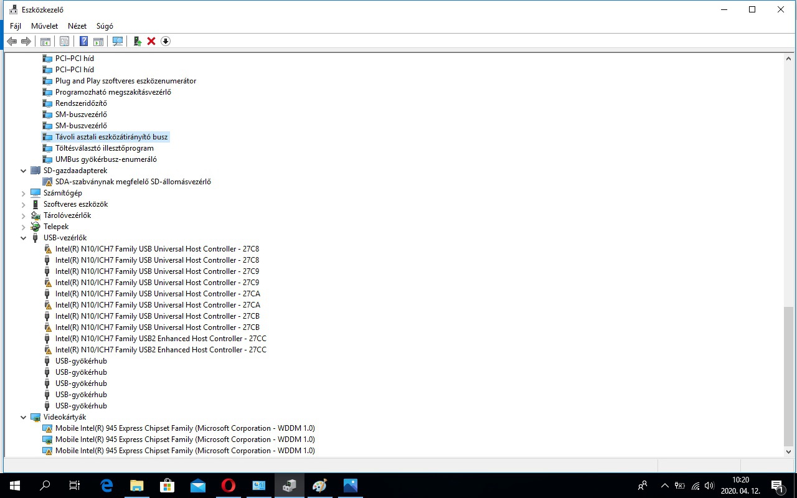Select the Telepek category label

pyautogui.click(x=56, y=227)
